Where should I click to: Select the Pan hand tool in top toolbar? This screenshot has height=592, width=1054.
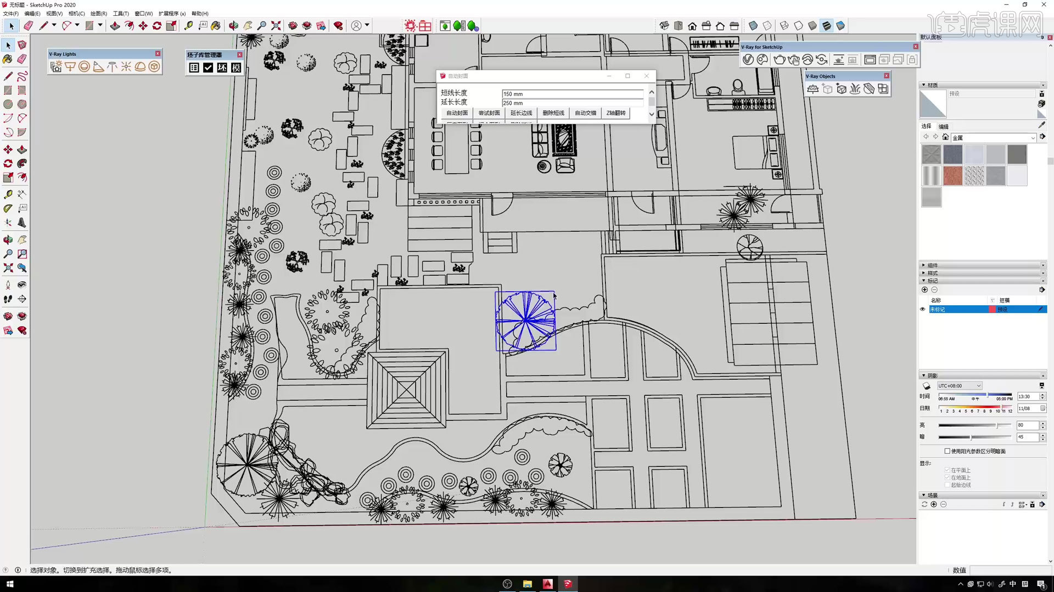[x=248, y=26]
